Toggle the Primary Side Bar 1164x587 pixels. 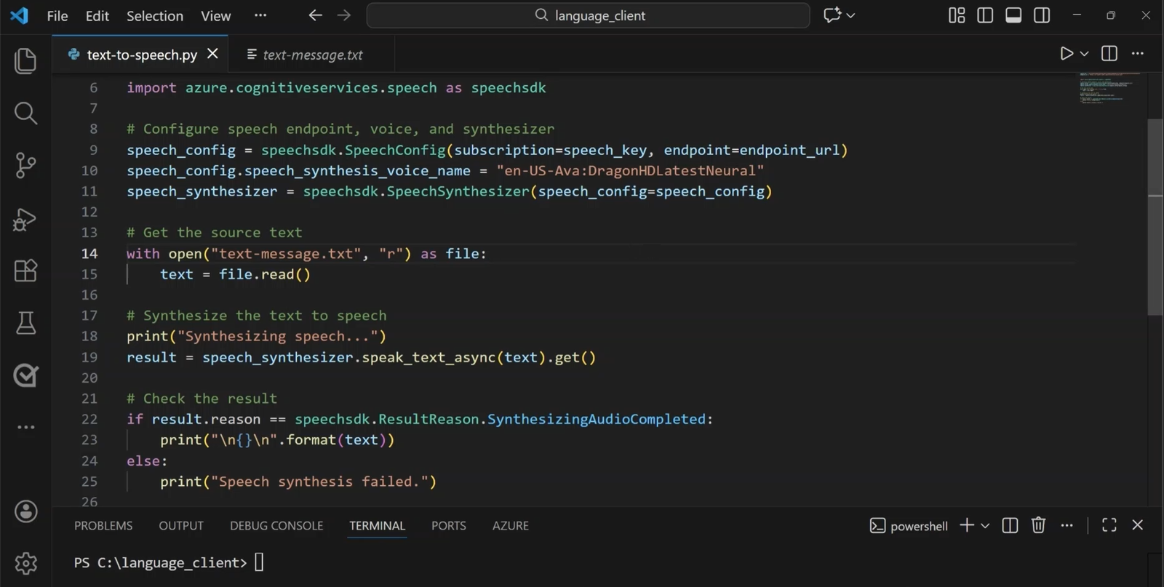[x=985, y=15]
